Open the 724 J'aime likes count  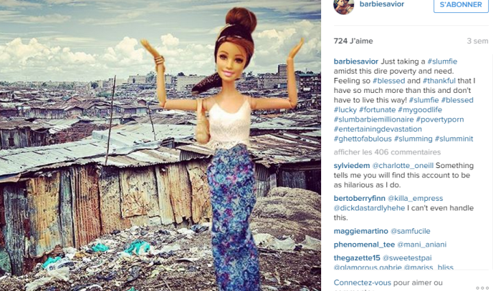(353, 41)
